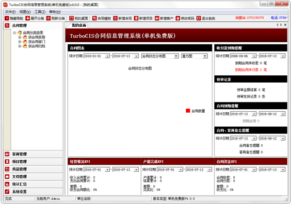The width and height of the screenshot is (291, 204).
Task: Click the 按合同归档 folder icon
Action: pos(25,46)
